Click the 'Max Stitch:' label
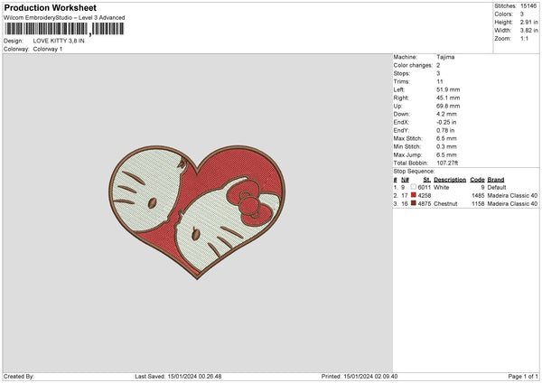The image size is (542, 383). point(408,138)
